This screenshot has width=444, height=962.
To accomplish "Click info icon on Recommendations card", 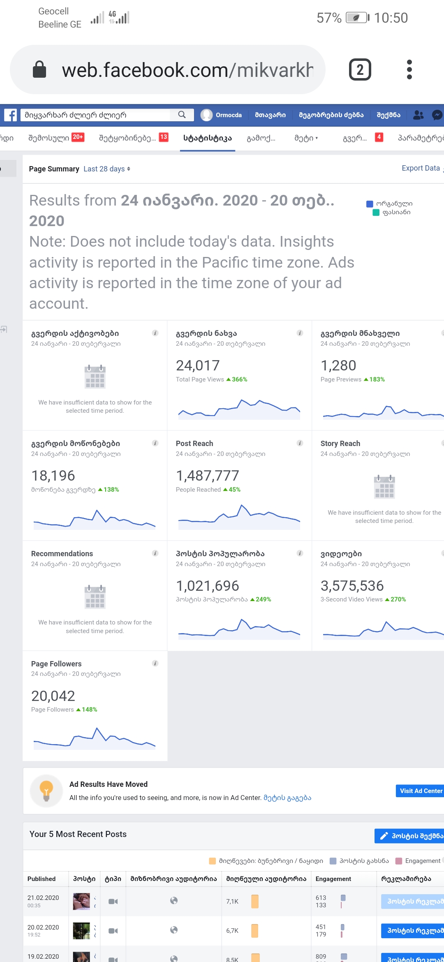I will point(155,553).
